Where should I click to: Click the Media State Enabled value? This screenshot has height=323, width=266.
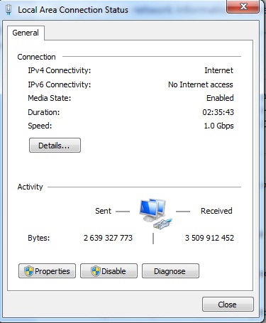[220, 98]
